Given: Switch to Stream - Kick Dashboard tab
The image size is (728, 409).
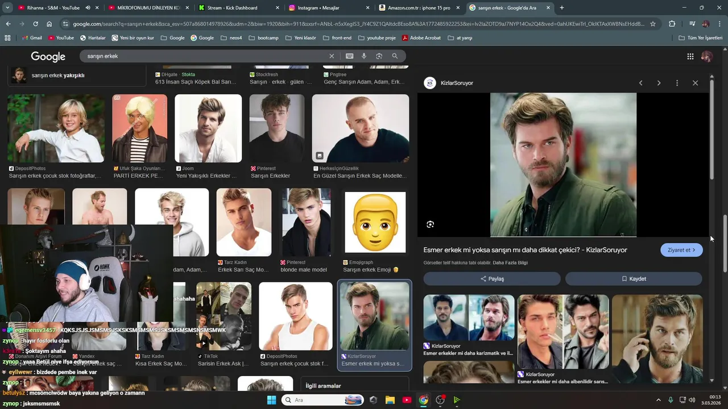Looking at the screenshot, I should [x=239, y=8].
